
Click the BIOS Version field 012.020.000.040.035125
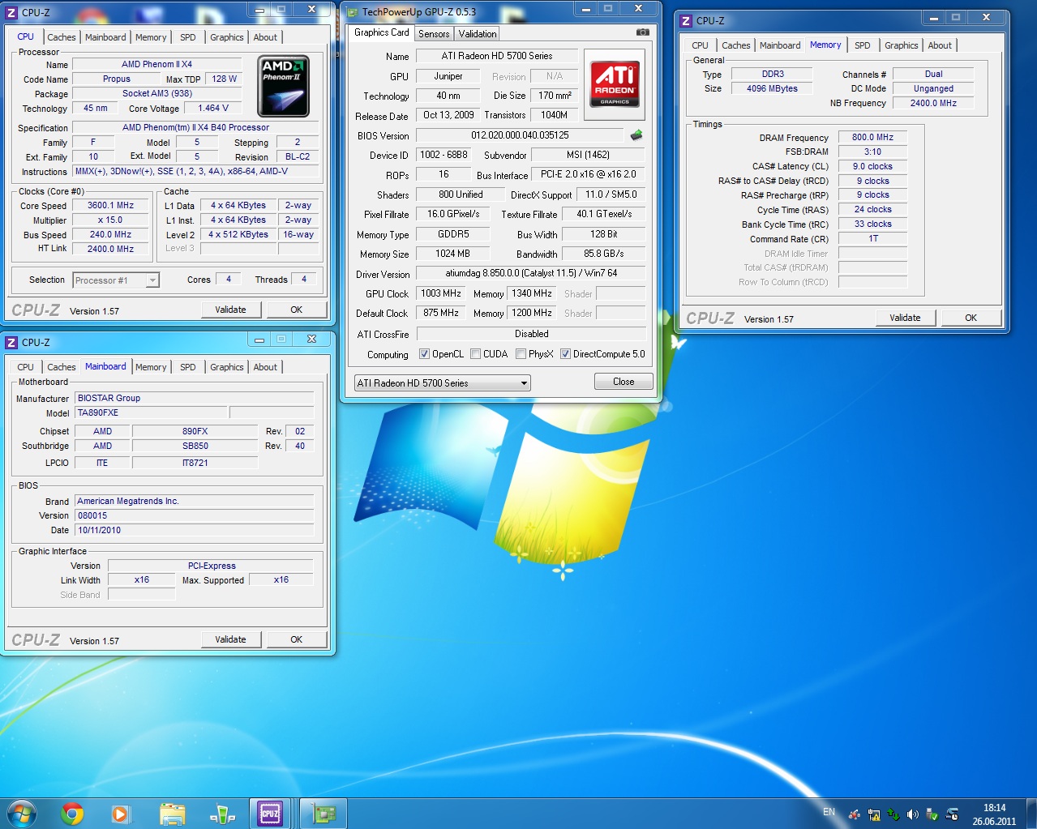click(520, 135)
